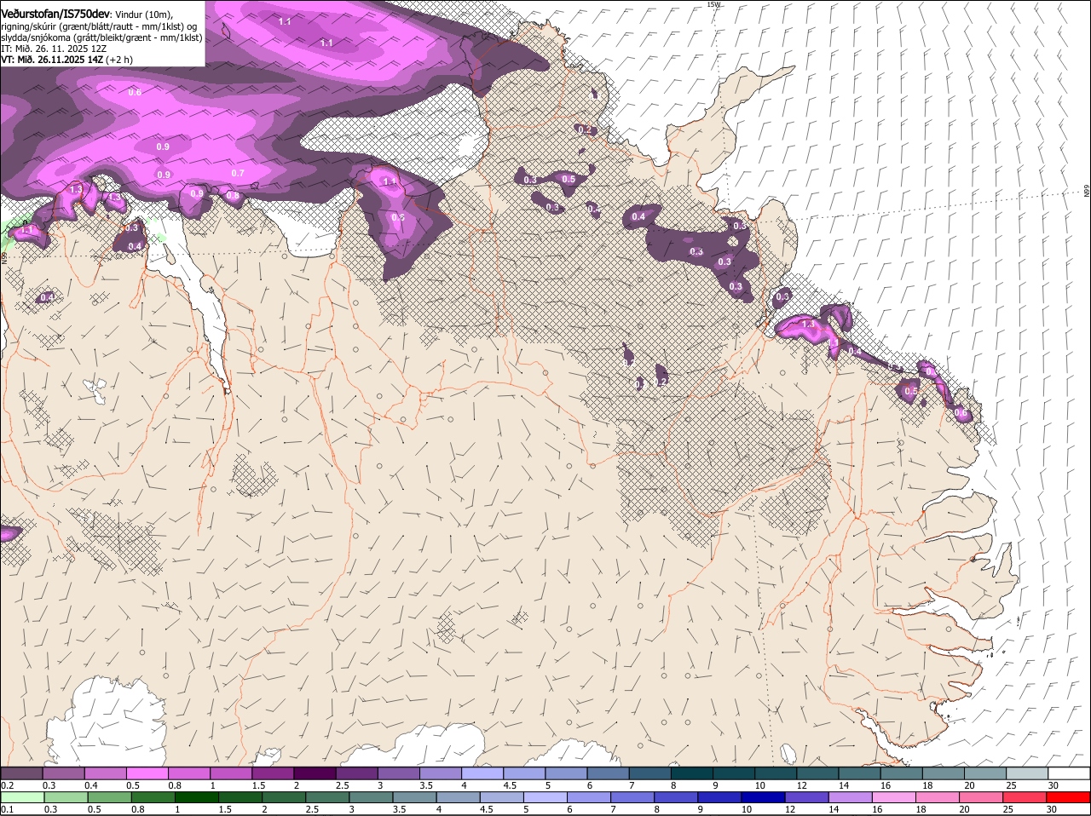
Task: Select the medium green 0.5–0.8 rain swatch
Action: click(109, 797)
